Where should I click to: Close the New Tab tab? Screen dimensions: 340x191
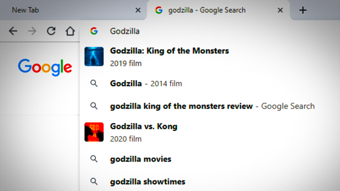(138, 10)
